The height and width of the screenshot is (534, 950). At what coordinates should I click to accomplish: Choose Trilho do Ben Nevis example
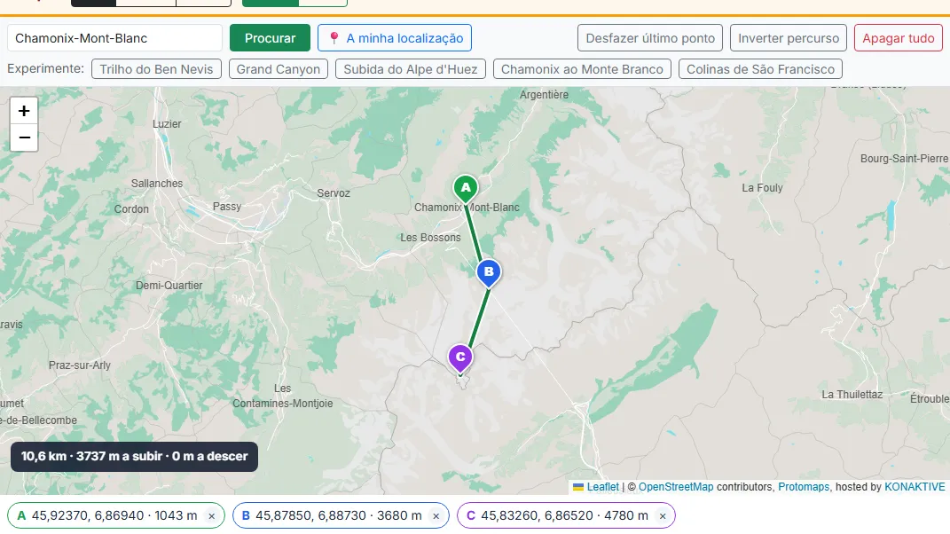pyautogui.click(x=156, y=69)
